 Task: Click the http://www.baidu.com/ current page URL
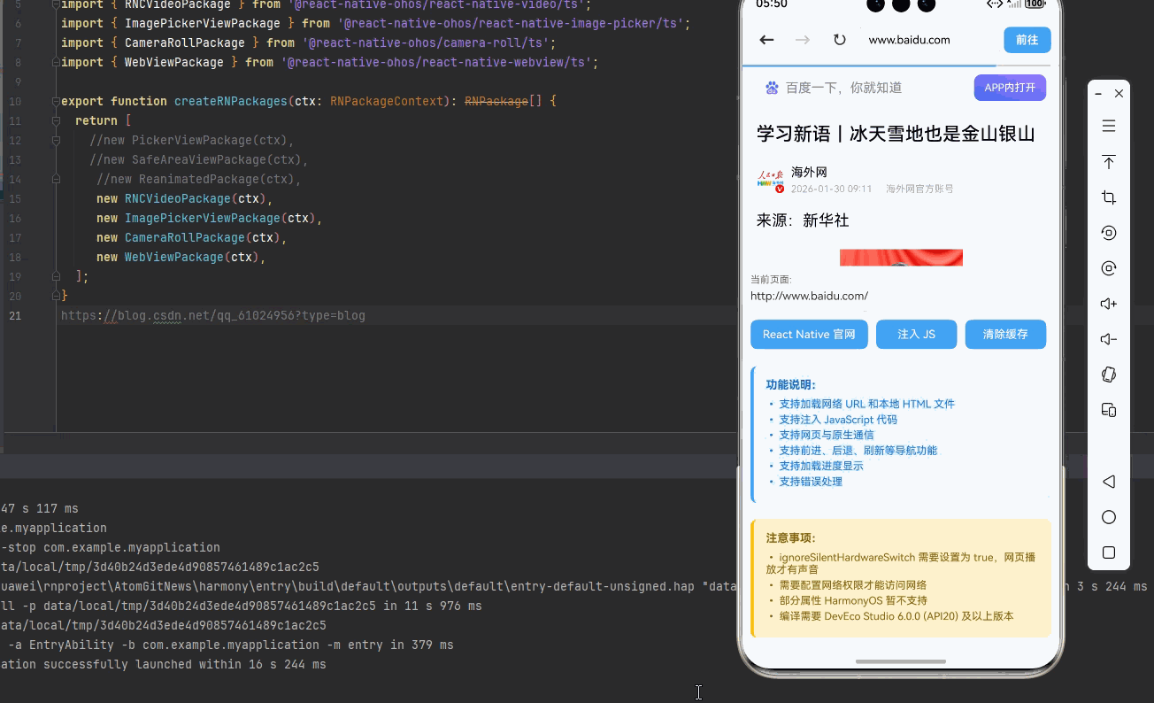click(x=809, y=296)
